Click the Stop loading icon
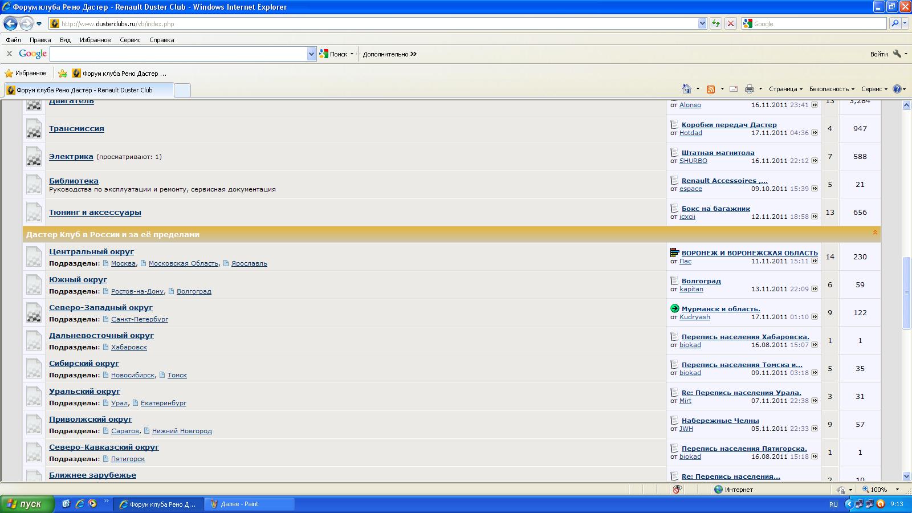 click(730, 23)
